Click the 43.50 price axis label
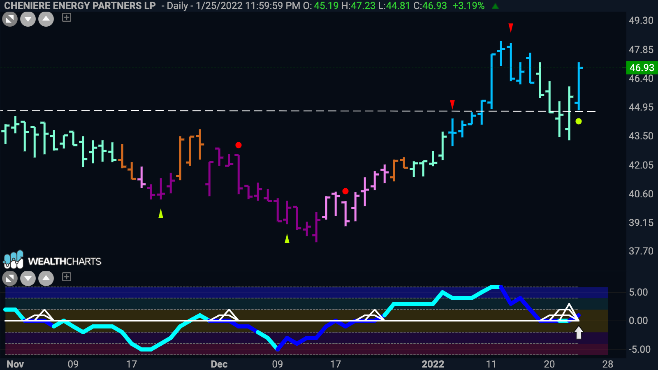Image resolution: width=658 pixels, height=370 pixels. pos(641,136)
